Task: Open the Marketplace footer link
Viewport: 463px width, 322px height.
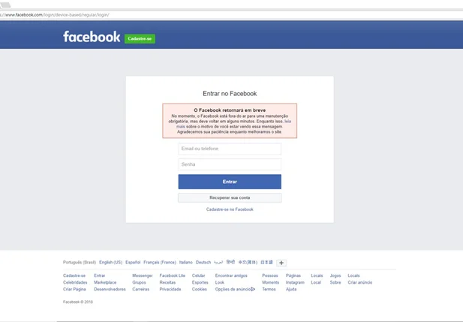Action: click(105, 282)
